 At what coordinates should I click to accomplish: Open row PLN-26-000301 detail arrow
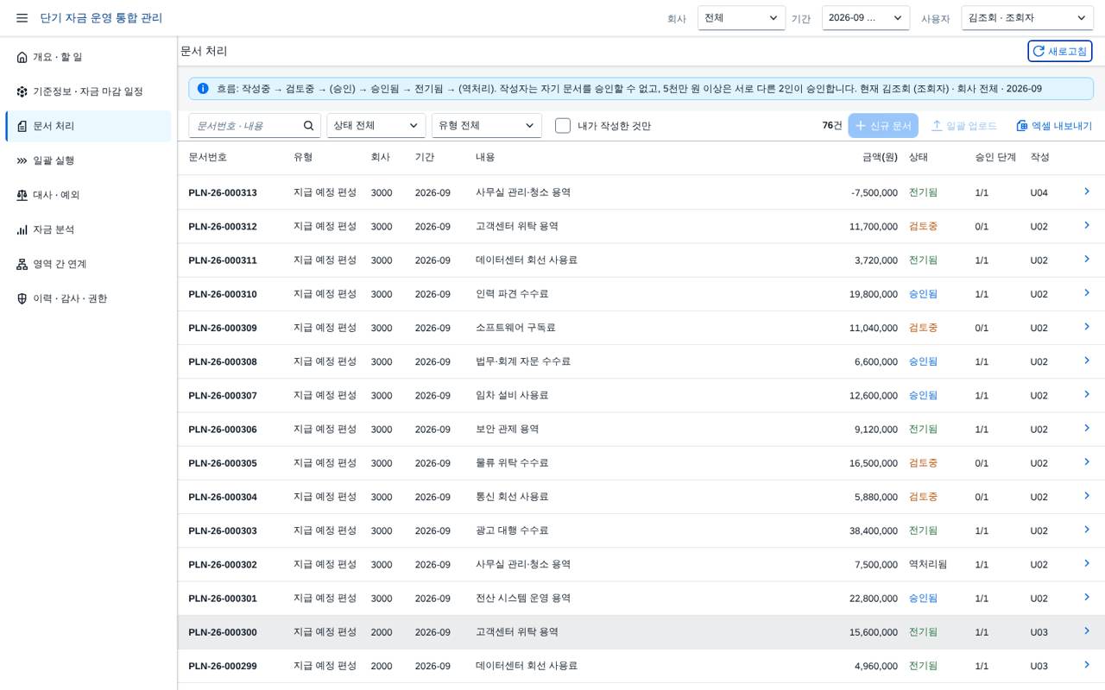[x=1087, y=598]
